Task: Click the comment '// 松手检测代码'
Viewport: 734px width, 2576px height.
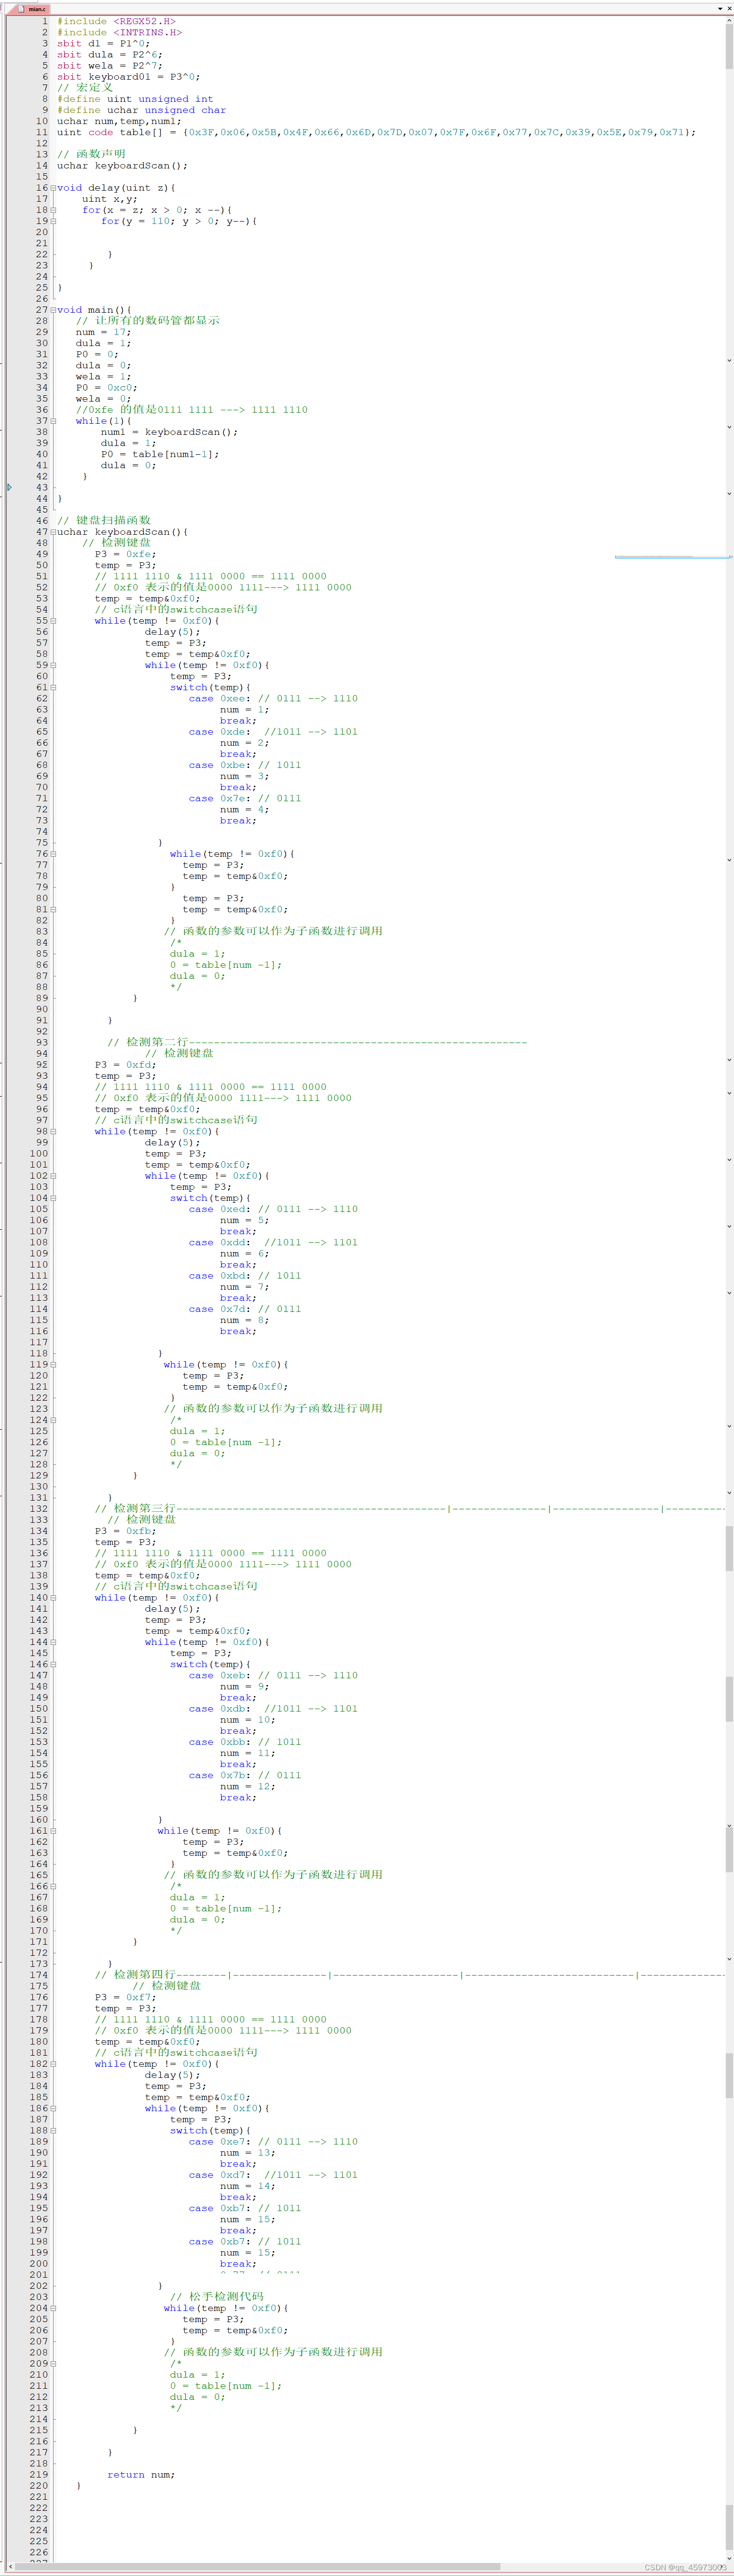Action: 217,2296
